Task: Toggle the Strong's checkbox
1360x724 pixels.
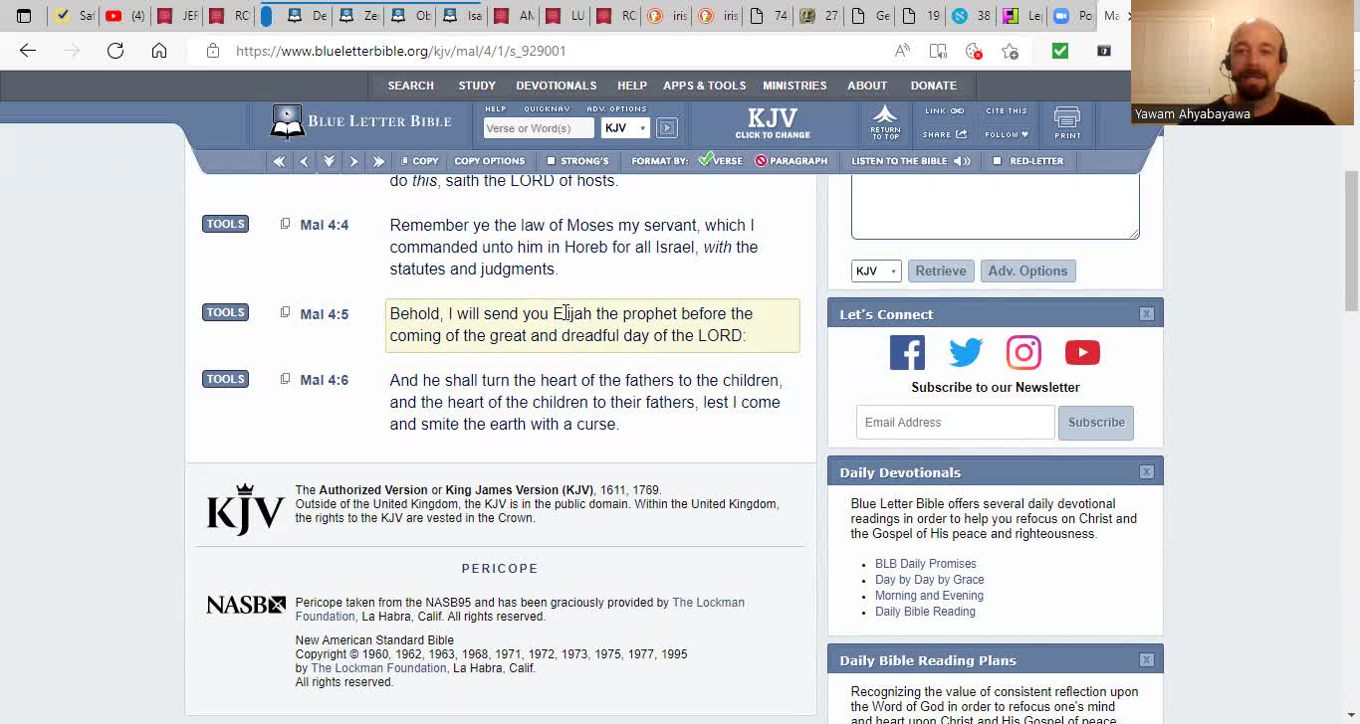Action: point(551,161)
